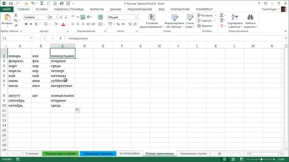Open Условное форматирование dropdown
Image resolution: width=289 pixels, height=162 pixels.
[x=152, y=21]
